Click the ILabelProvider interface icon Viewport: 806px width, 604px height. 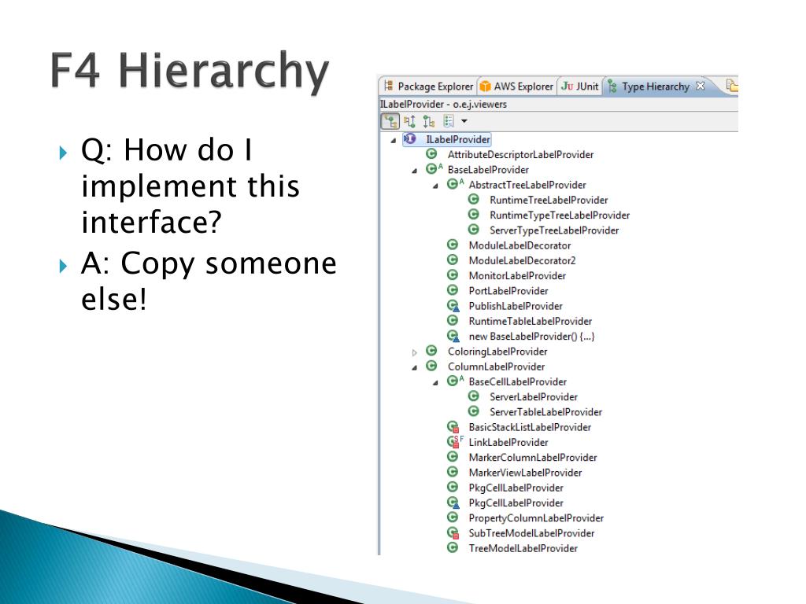coord(409,138)
